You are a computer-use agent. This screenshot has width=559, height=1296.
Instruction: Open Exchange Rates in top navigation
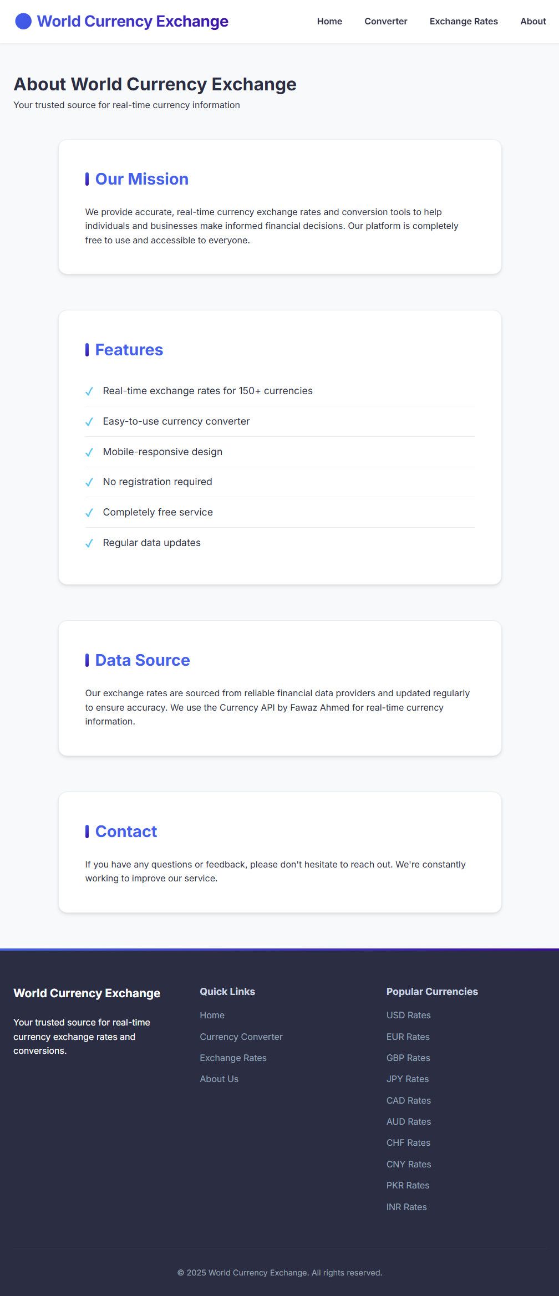464,22
